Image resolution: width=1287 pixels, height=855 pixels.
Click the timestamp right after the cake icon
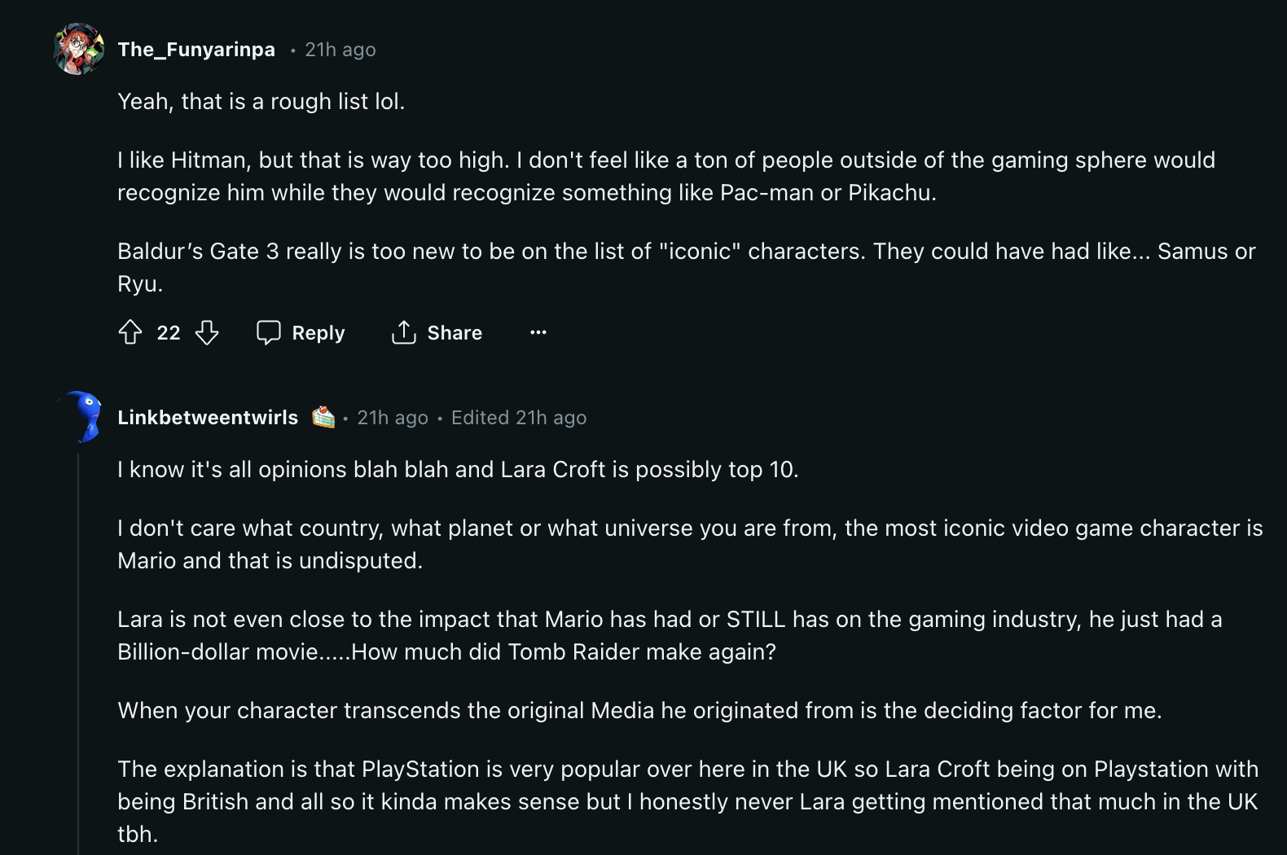pos(393,418)
